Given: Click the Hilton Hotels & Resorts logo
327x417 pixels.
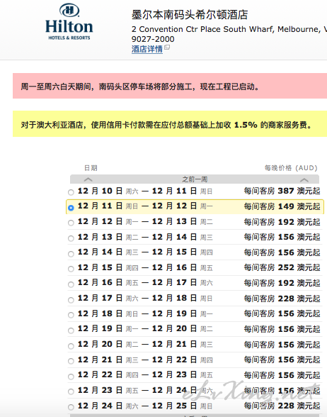Looking at the screenshot, I should pos(69,22).
